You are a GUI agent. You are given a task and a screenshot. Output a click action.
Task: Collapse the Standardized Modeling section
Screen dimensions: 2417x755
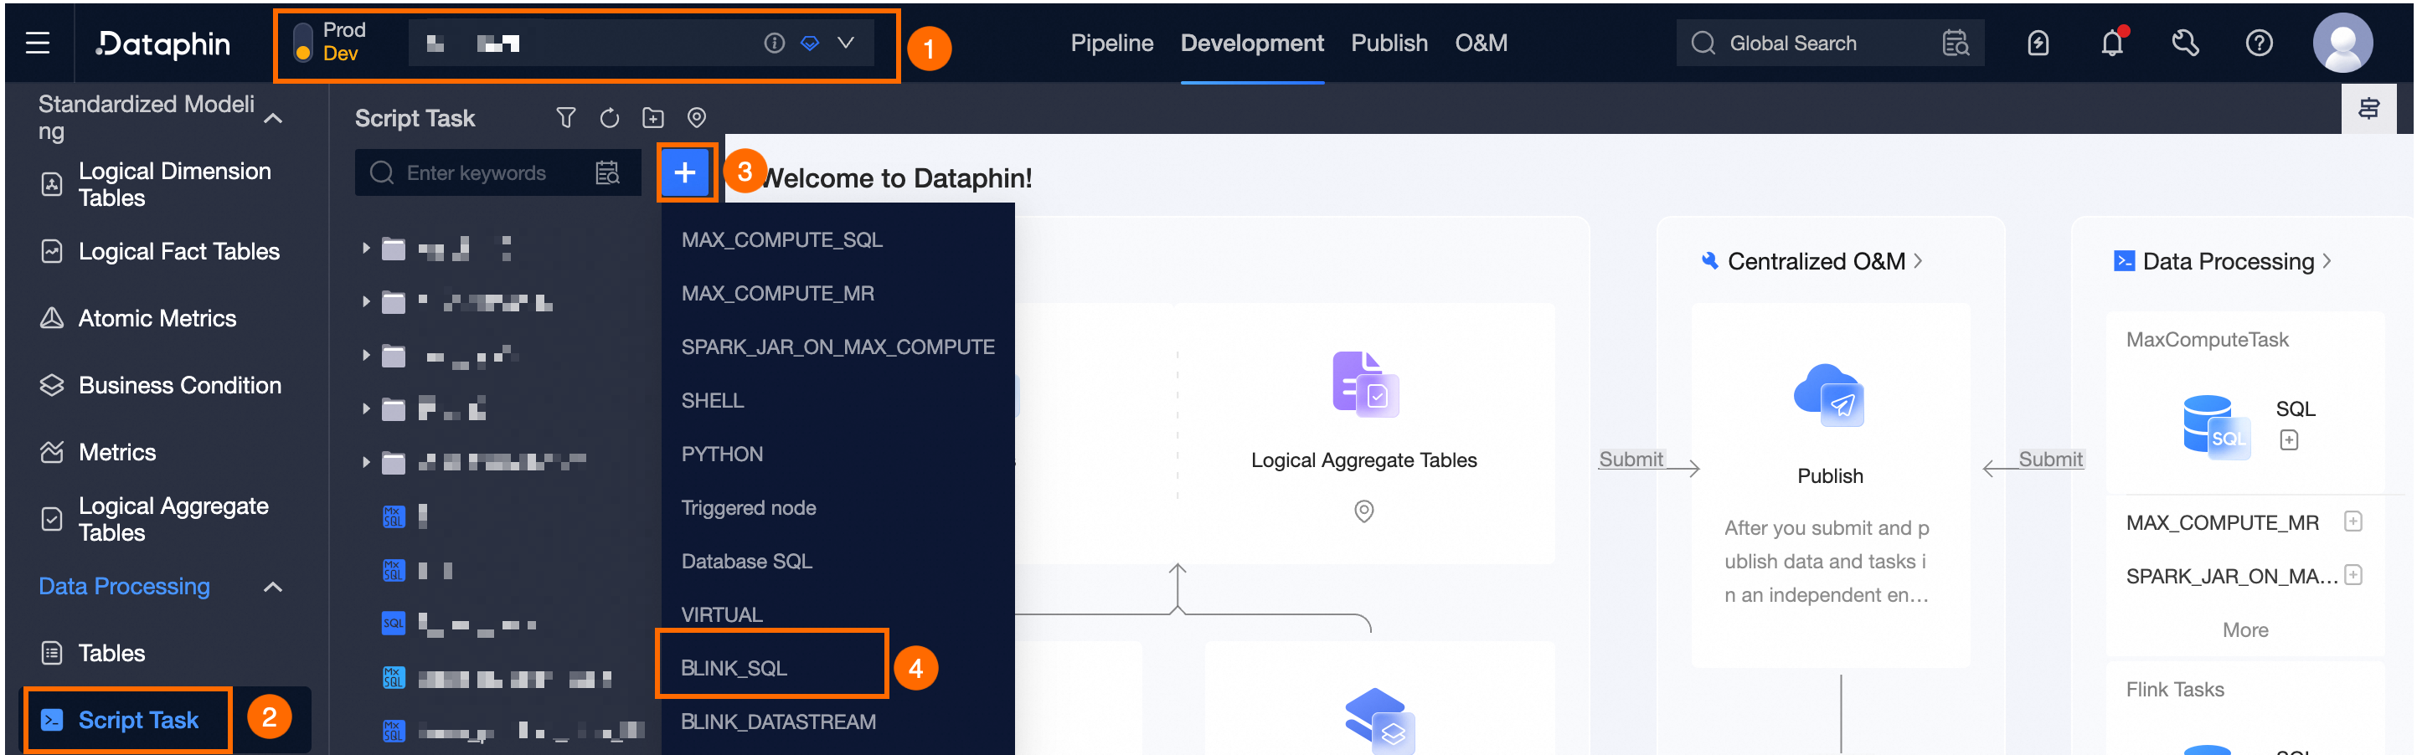(x=273, y=118)
